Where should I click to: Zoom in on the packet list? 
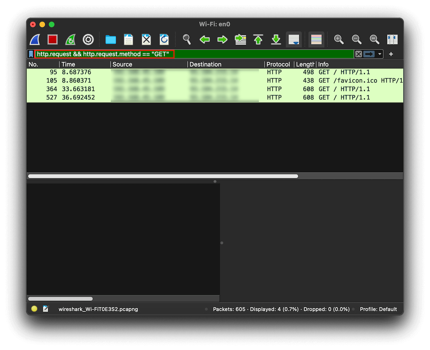tap(338, 39)
